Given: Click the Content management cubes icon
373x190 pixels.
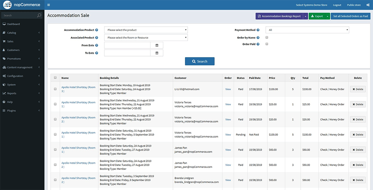Looking at the screenshot, I should (x=4, y=67).
